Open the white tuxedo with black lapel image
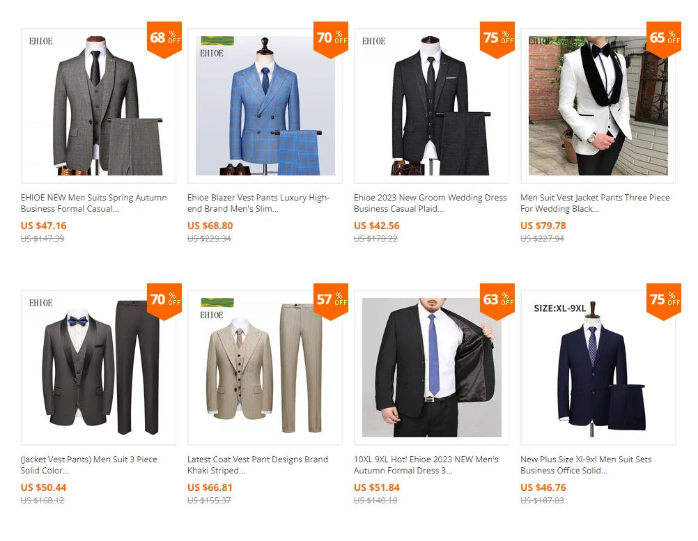 598,106
